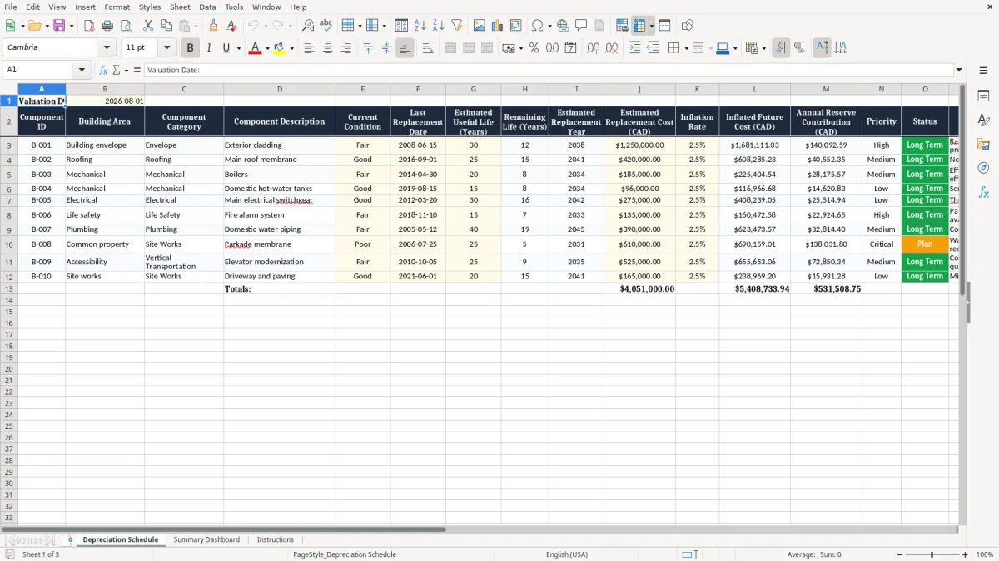Viewport: 999px width, 561px height.
Task: Open the Font Size dropdown
Action: coord(166,47)
